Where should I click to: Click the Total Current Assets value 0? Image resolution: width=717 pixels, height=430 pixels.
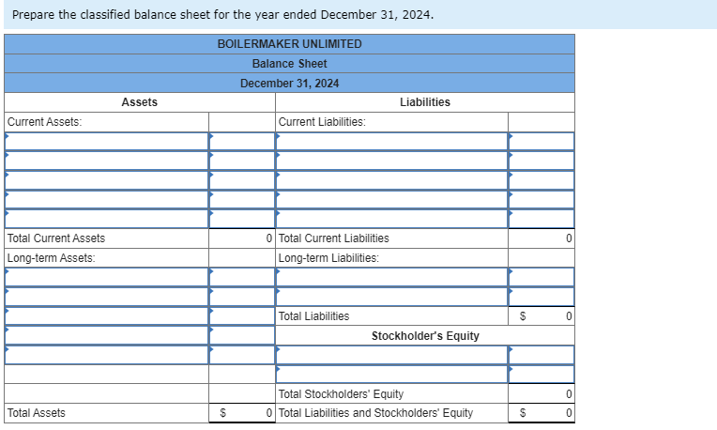(269, 238)
